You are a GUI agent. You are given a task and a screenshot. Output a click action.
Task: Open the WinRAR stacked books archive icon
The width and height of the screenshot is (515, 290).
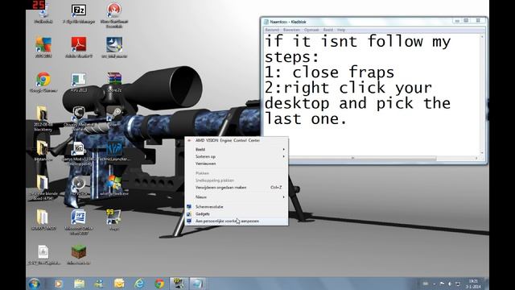[114, 82]
